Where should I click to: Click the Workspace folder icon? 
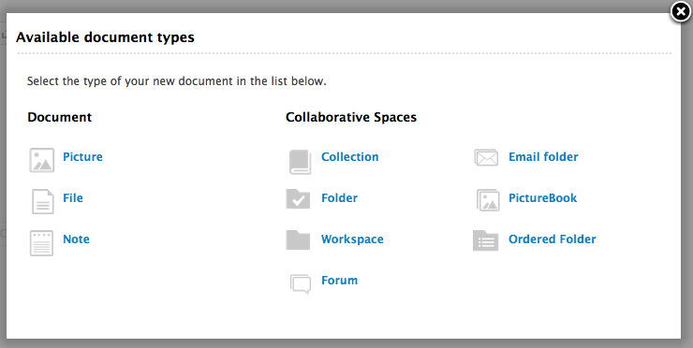click(x=299, y=239)
